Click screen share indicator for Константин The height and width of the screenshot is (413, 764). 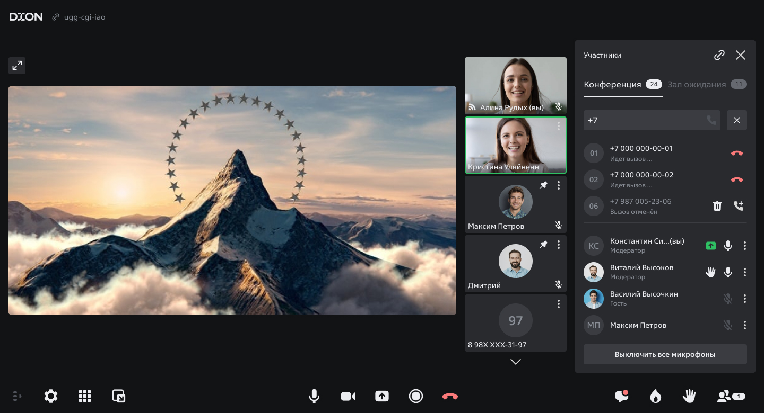711,246
